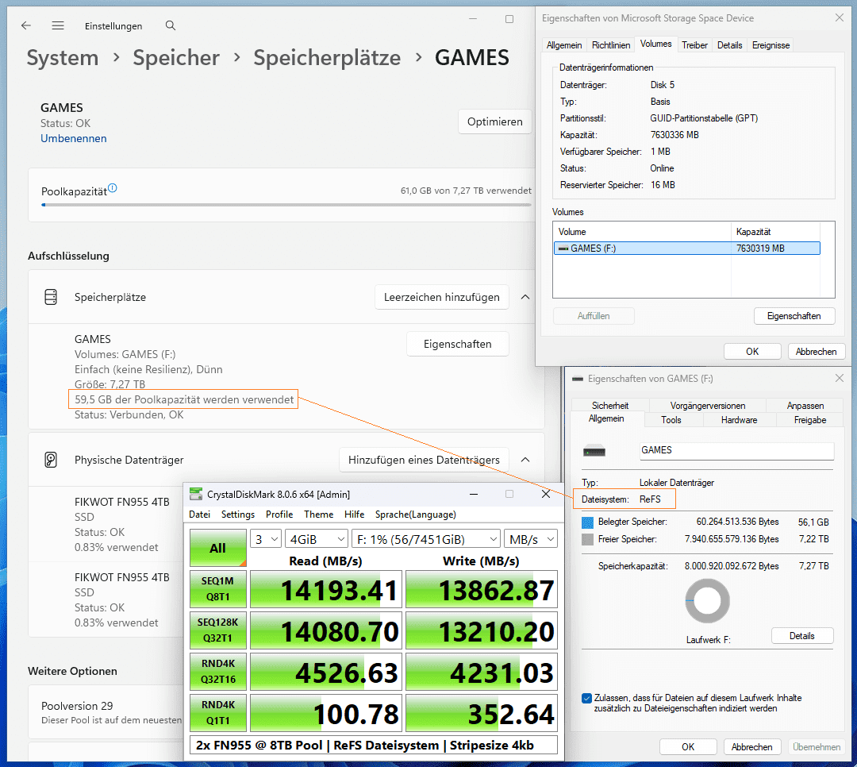Viewport: 857px width, 767px height.
Task: Select GAMES (F:) row in Volumes list
Action: click(686, 249)
